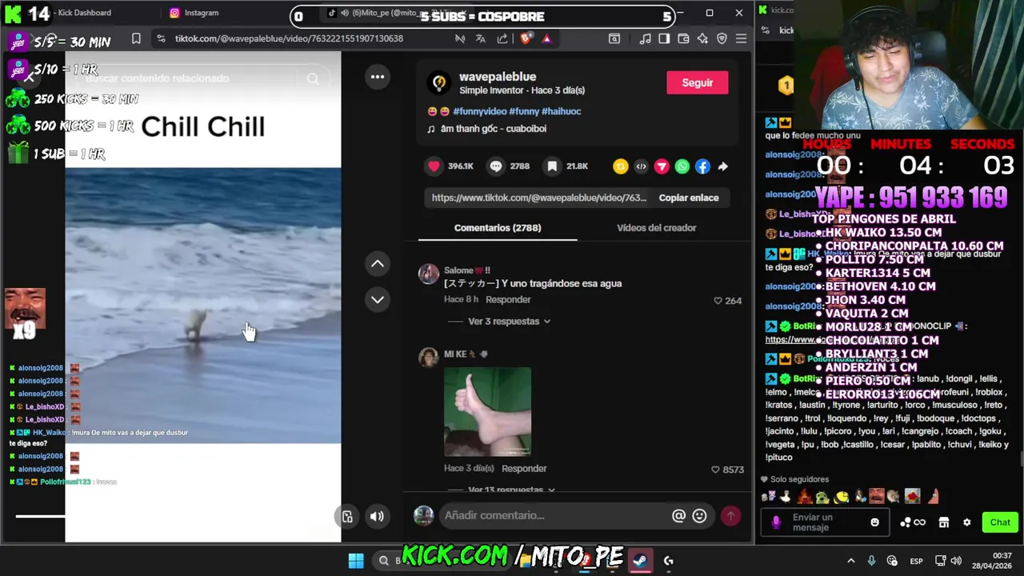
Task: Insert a mention with the @ icon
Action: pyautogui.click(x=678, y=516)
